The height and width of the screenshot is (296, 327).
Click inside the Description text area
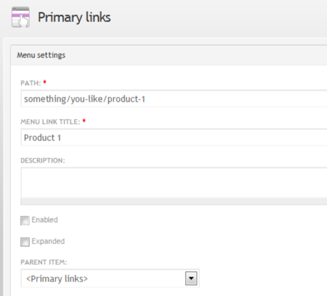[x=174, y=183]
